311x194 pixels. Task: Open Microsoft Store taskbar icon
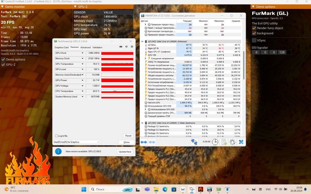pyautogui.click(x=174, y=189)
